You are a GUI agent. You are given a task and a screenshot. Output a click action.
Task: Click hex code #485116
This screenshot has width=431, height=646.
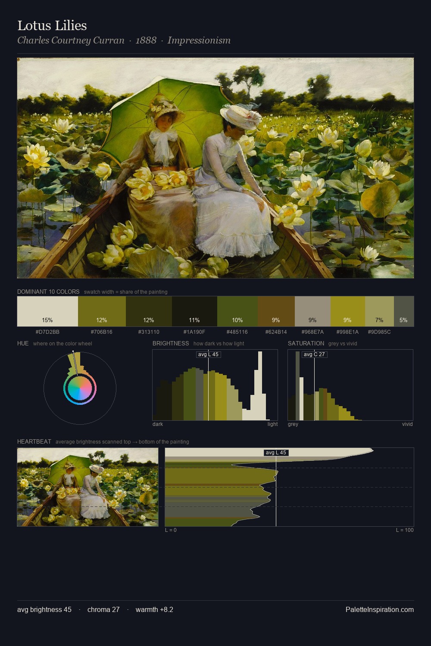click(237, 332)
